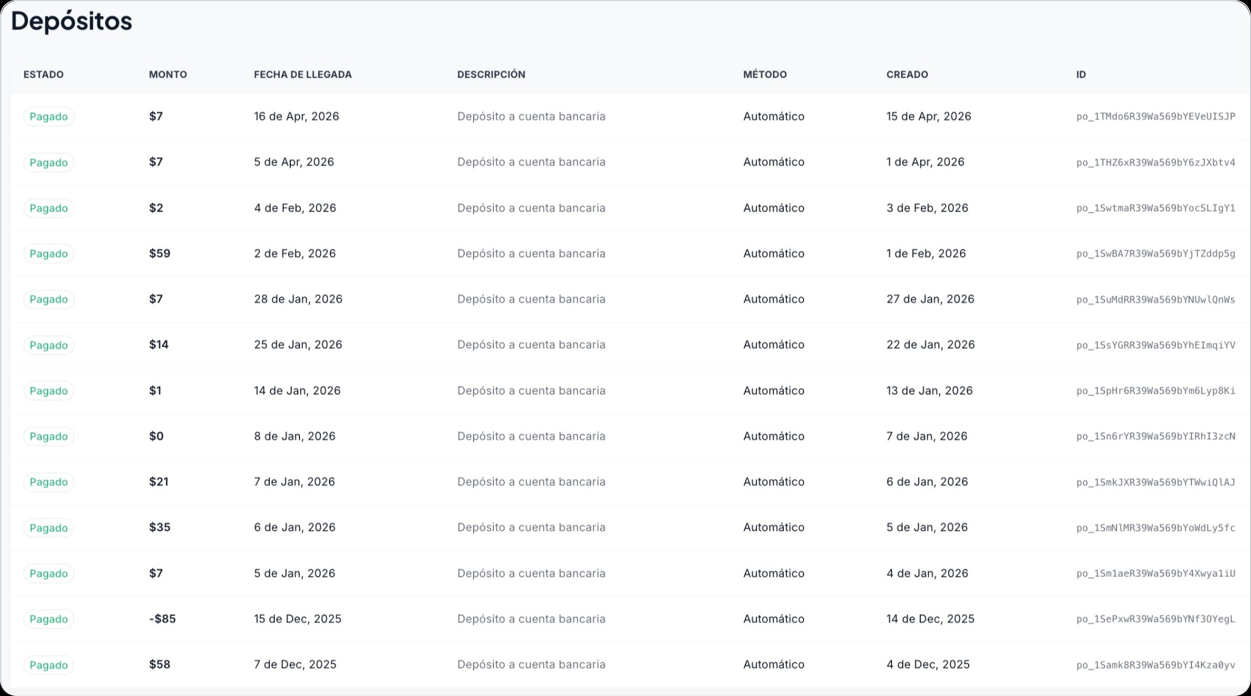Open payout po_1Sn6rYR39Wa569bYIRhI3zcN

click(x=1156, y=436)
